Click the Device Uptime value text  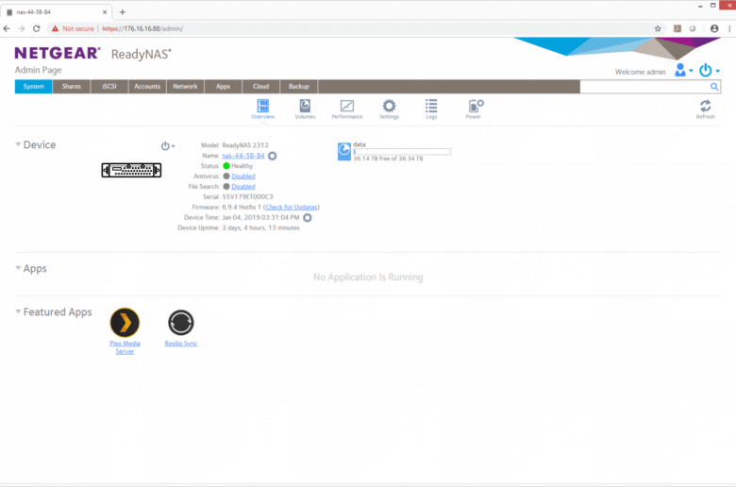click(261, 227)
